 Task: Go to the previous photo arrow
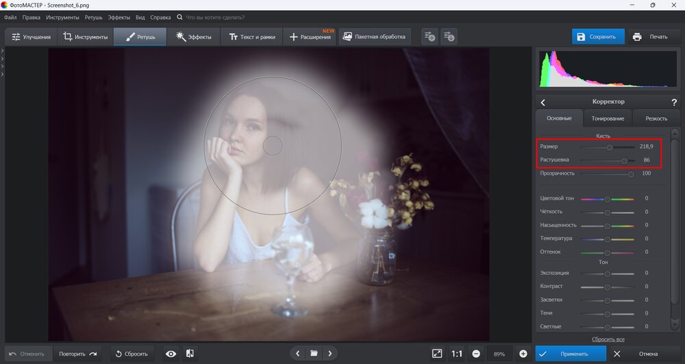pyautogui.click(x=297, y=354)
